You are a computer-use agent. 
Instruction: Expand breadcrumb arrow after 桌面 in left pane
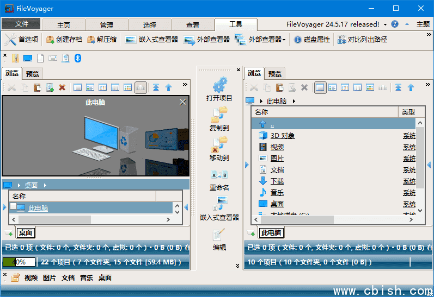45,186
